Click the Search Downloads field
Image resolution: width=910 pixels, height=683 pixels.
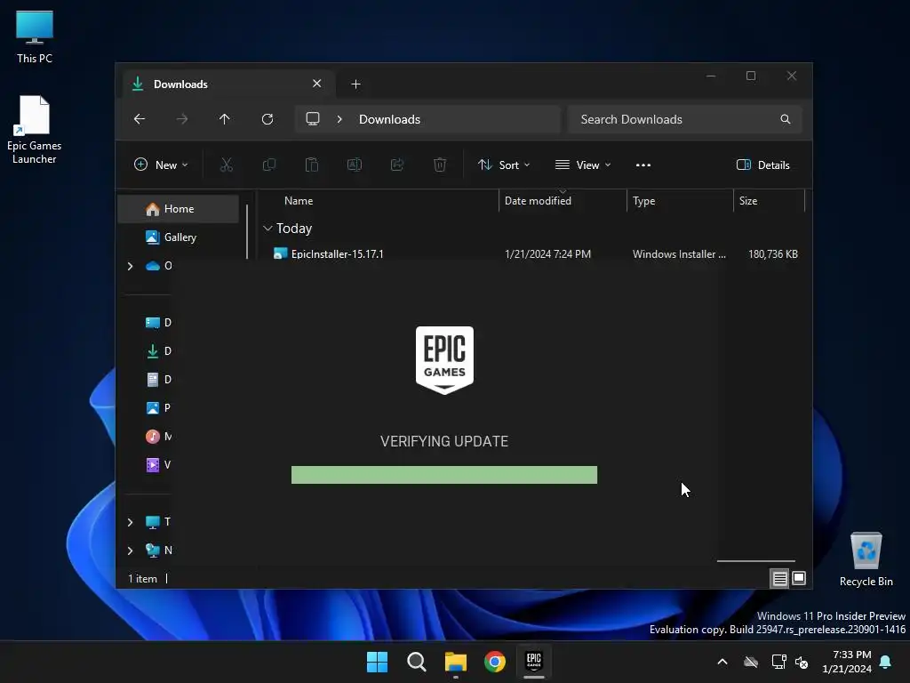click(685, 119)
